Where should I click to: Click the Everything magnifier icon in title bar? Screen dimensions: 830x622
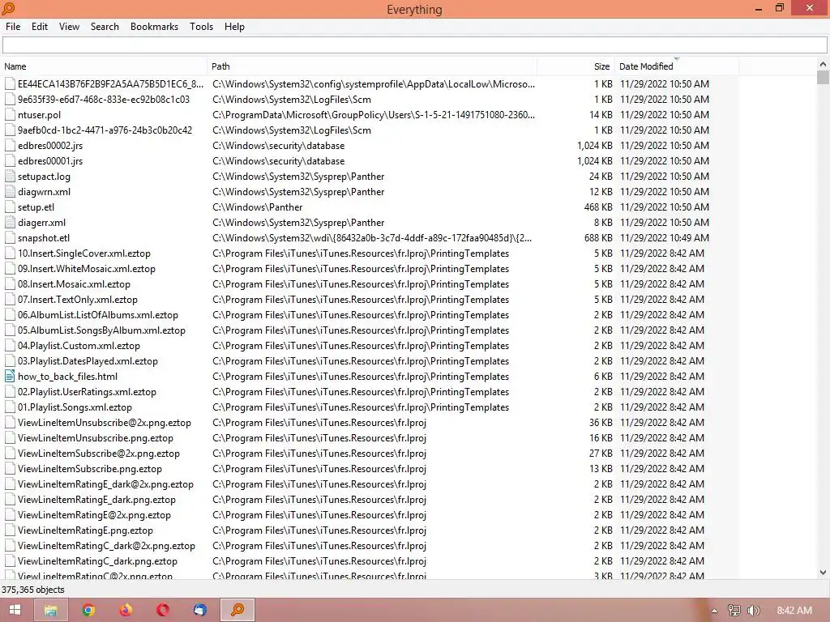click(x=8, y=8)
